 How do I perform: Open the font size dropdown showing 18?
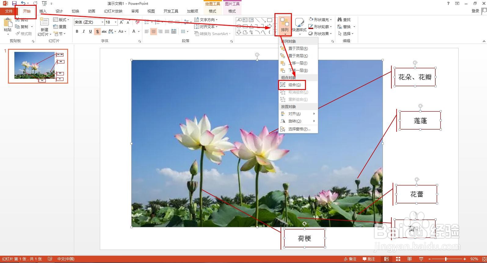[x=115, y=22]
